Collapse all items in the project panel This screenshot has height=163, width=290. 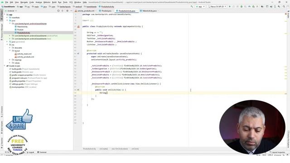click(63, 11)
